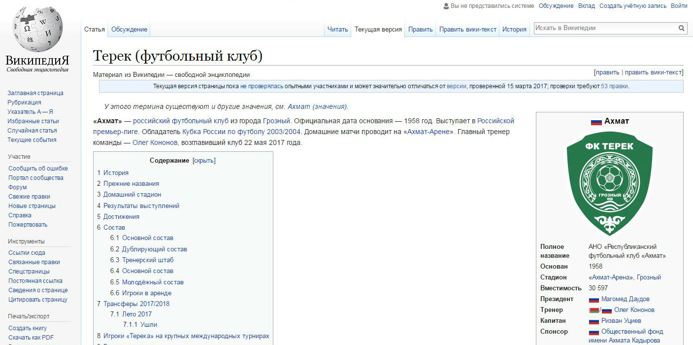The image size is (693, 345).
Task: Click the Russian flag next to Ахмат title
Action: tap(596, 121)
